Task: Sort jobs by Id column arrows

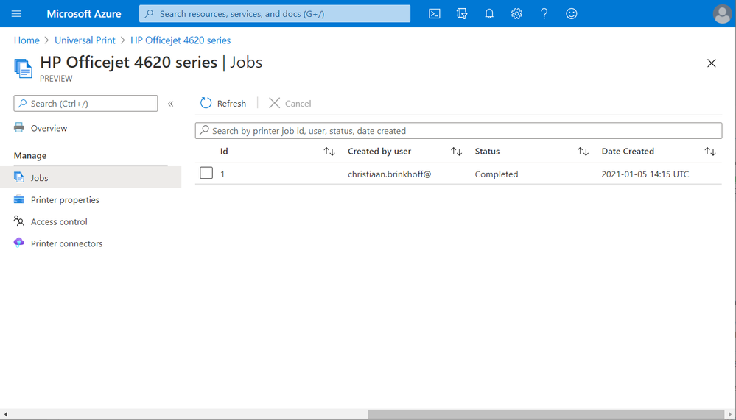Action: pos(329,152)
